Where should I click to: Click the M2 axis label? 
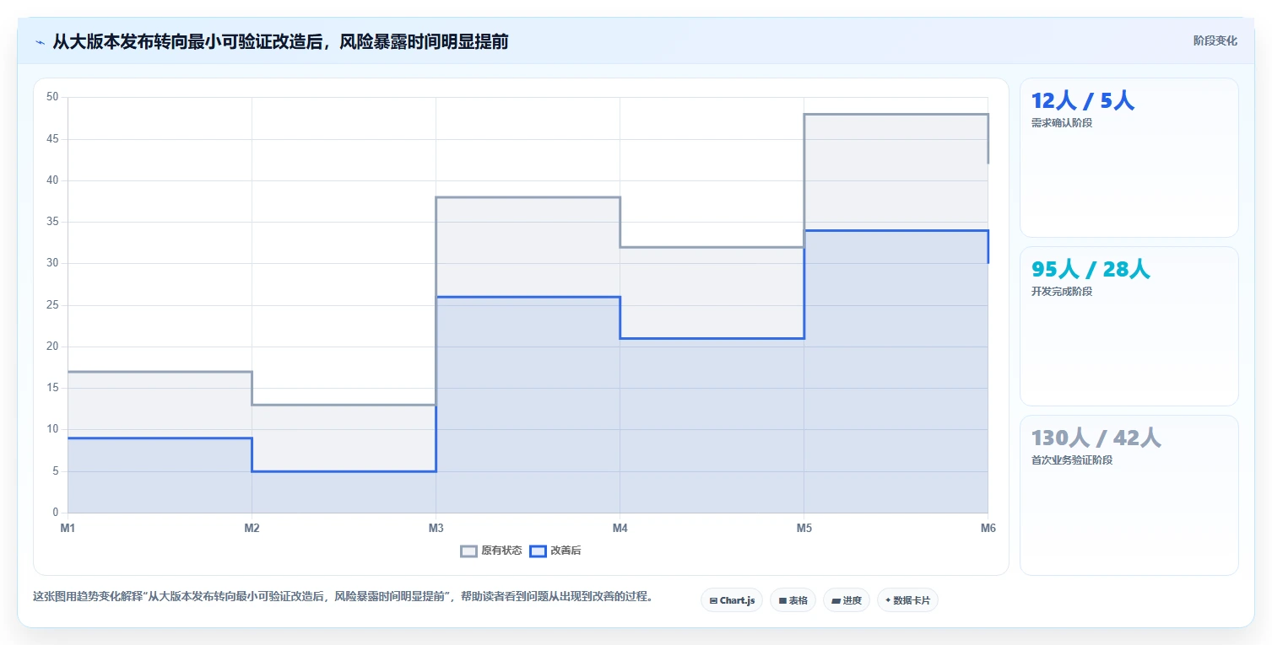pos(252,529)
